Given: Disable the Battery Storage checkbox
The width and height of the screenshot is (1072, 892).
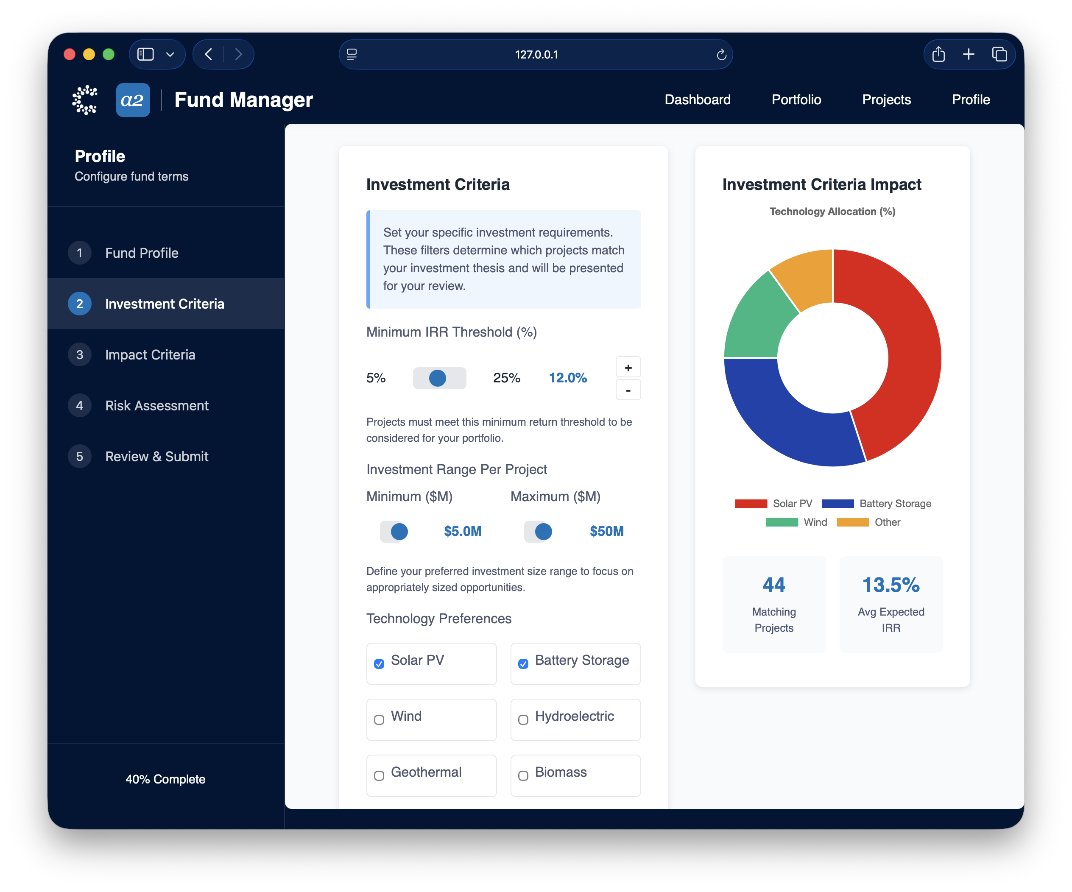Looking at the screenshot, I should click(523, 664).
